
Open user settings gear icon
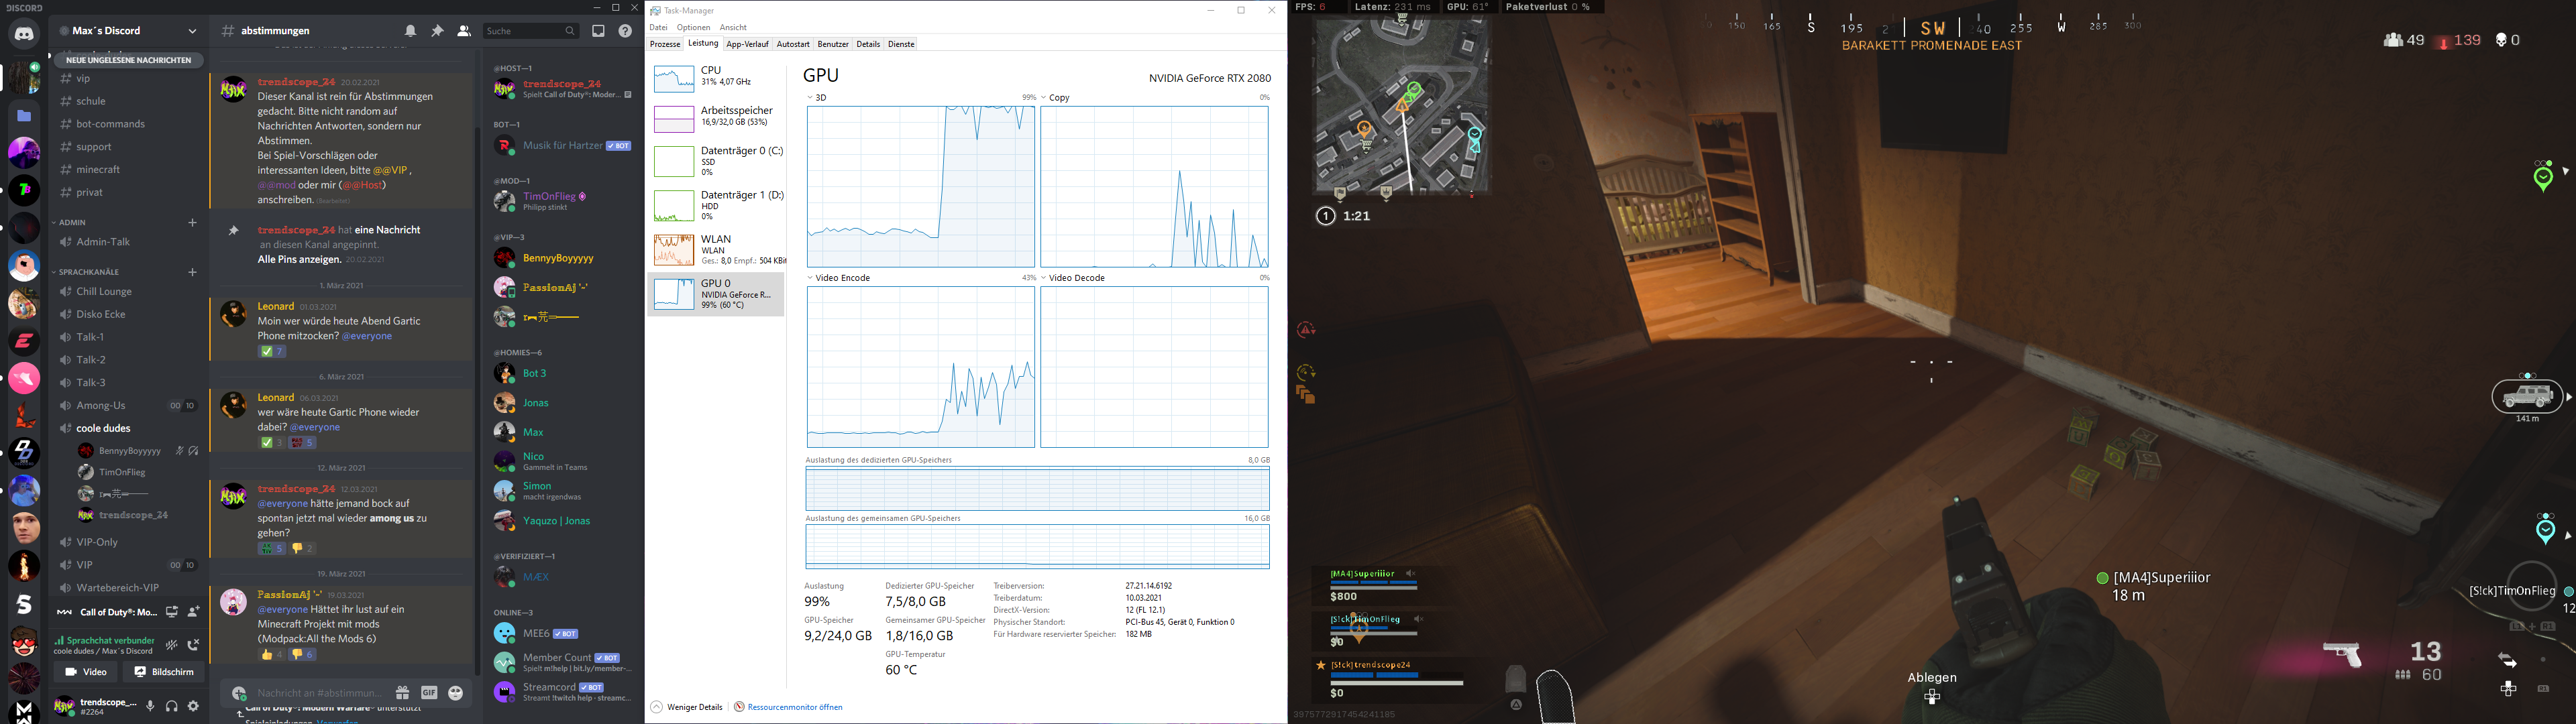click(x=193, y=706)
